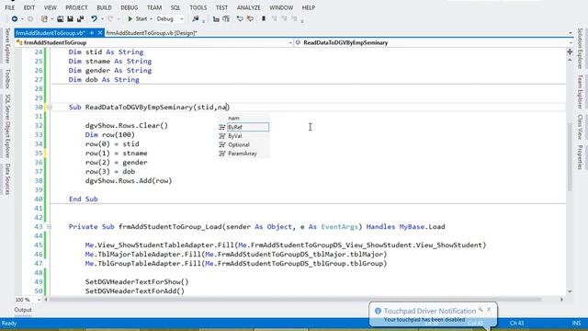
Task: Open the PROJECT menu
Action: (76, 7)
